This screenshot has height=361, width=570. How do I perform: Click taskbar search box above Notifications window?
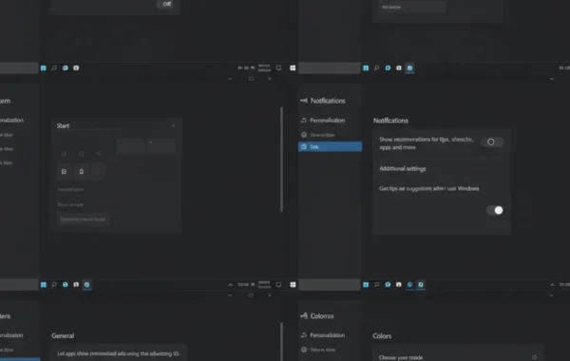pos(330,68)
